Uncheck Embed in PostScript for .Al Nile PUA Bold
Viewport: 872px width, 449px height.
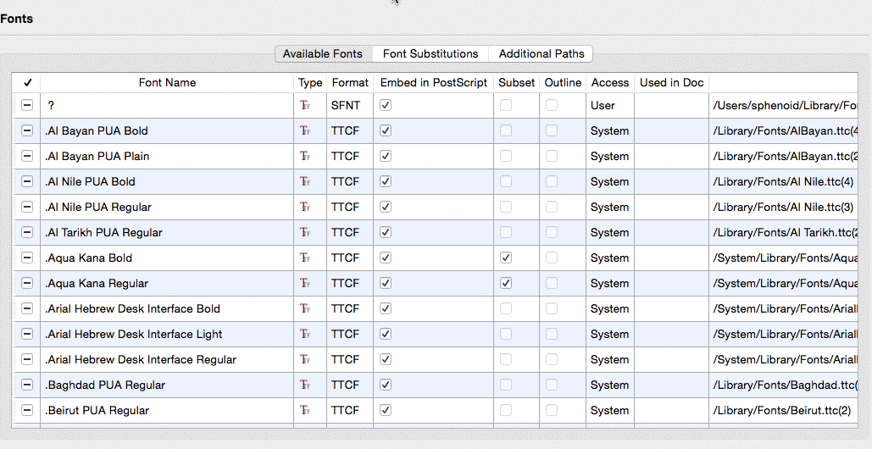coord(386,181)
